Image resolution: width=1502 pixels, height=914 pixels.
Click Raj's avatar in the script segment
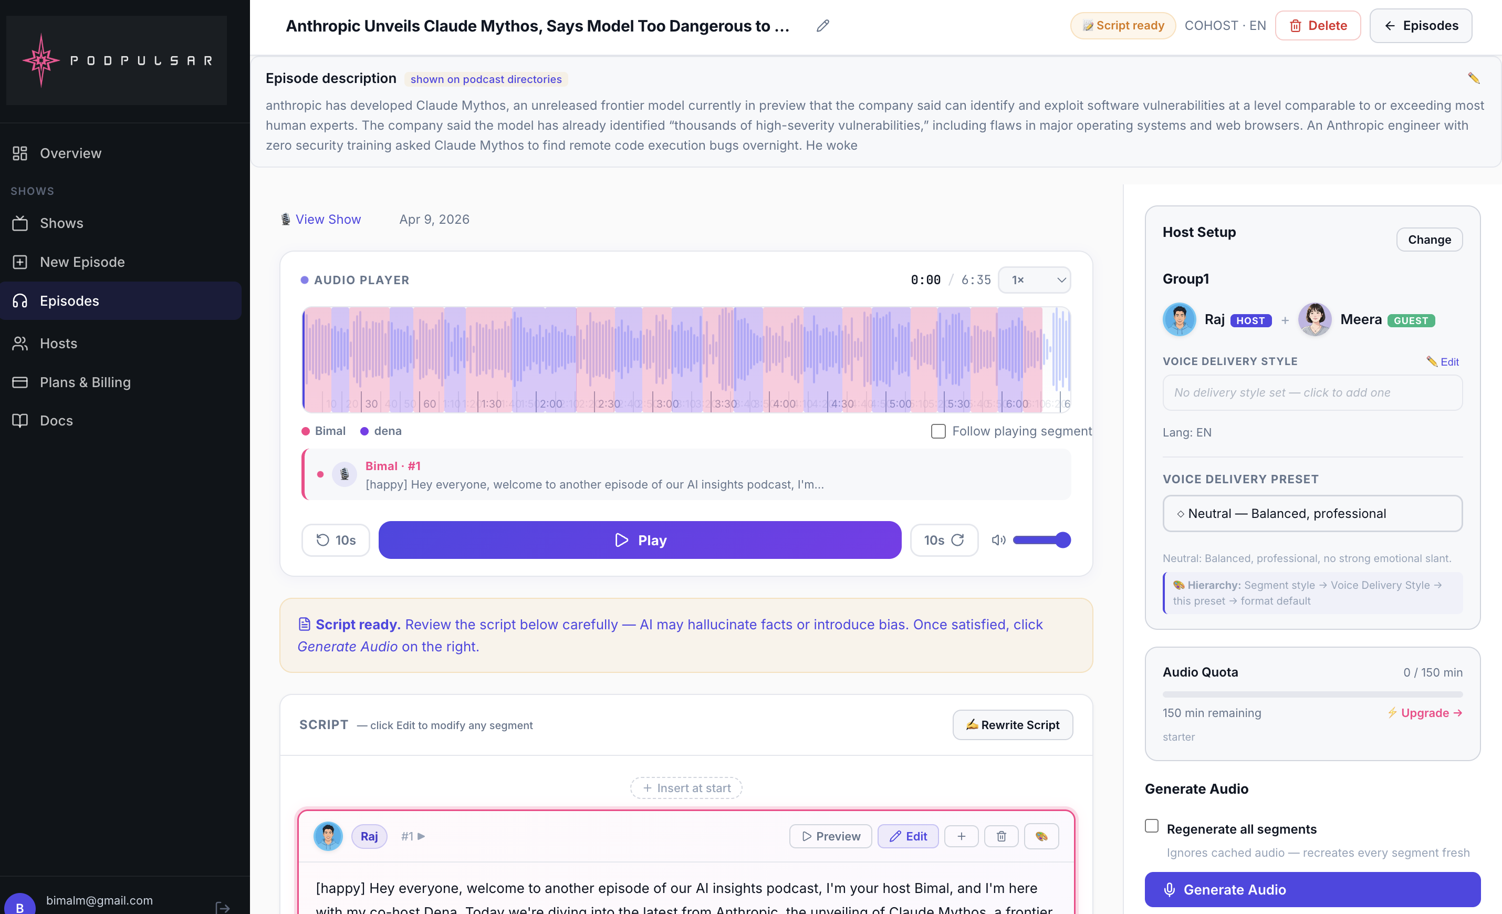click(x=328, y=836)
